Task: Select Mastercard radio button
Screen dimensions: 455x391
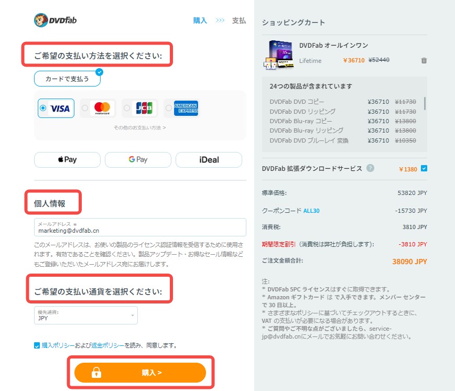Action: pyautogui.click(x=85, y=108)
